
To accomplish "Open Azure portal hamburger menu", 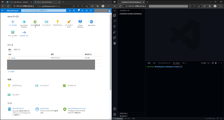I will (x=2, y=11).
